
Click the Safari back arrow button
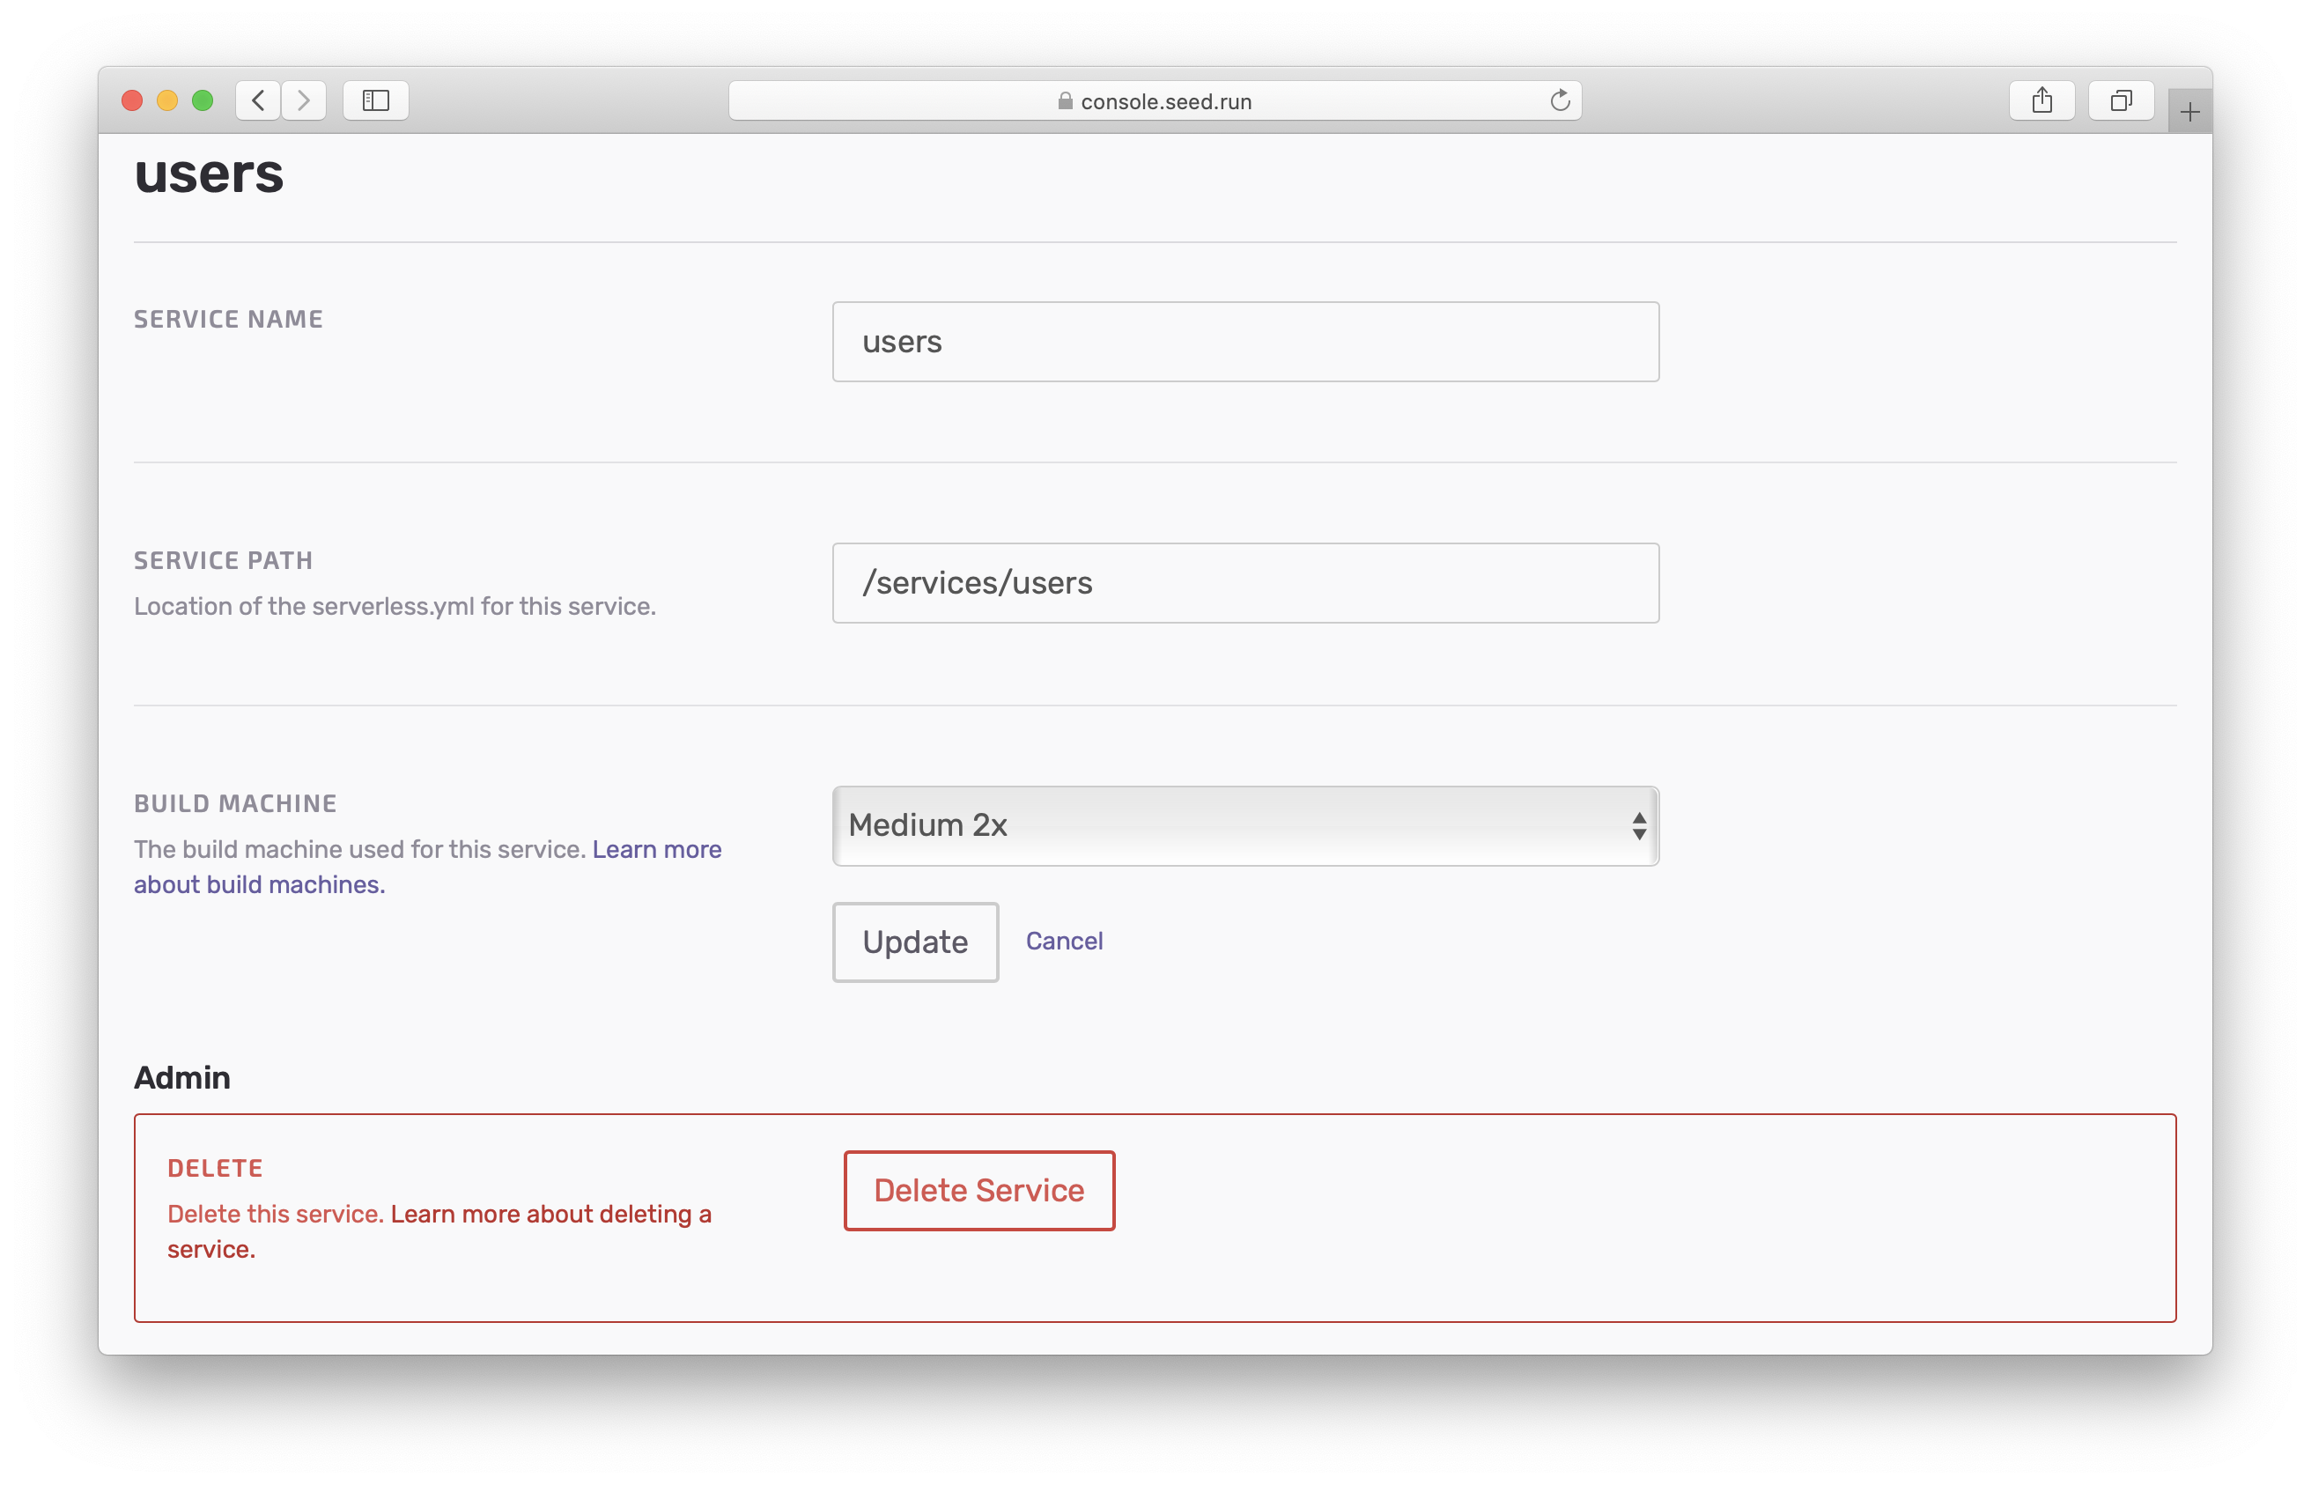point(257,100)
